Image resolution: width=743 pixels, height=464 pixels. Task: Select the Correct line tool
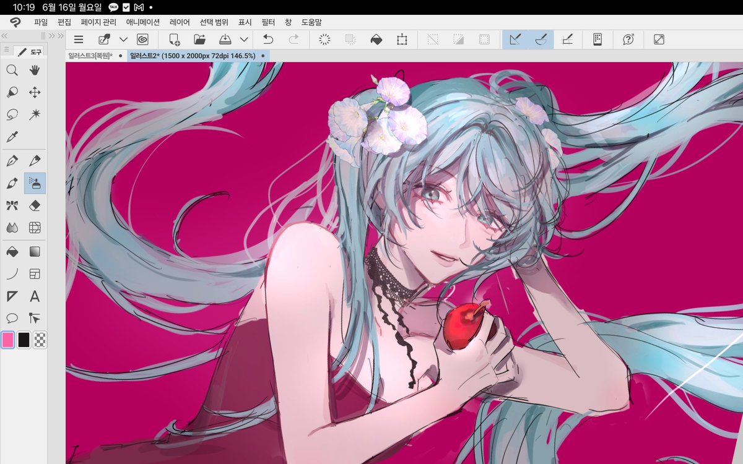pyautogui.click(x=35, y=318)
